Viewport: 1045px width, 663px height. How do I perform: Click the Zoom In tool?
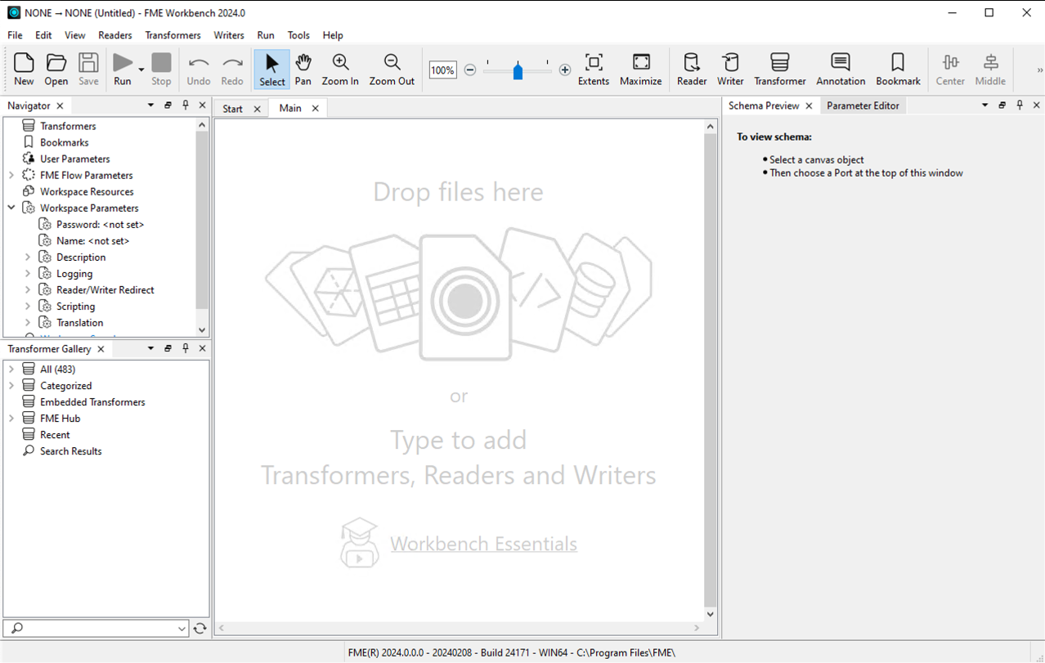pyautogui.click(x=339, y=69)
